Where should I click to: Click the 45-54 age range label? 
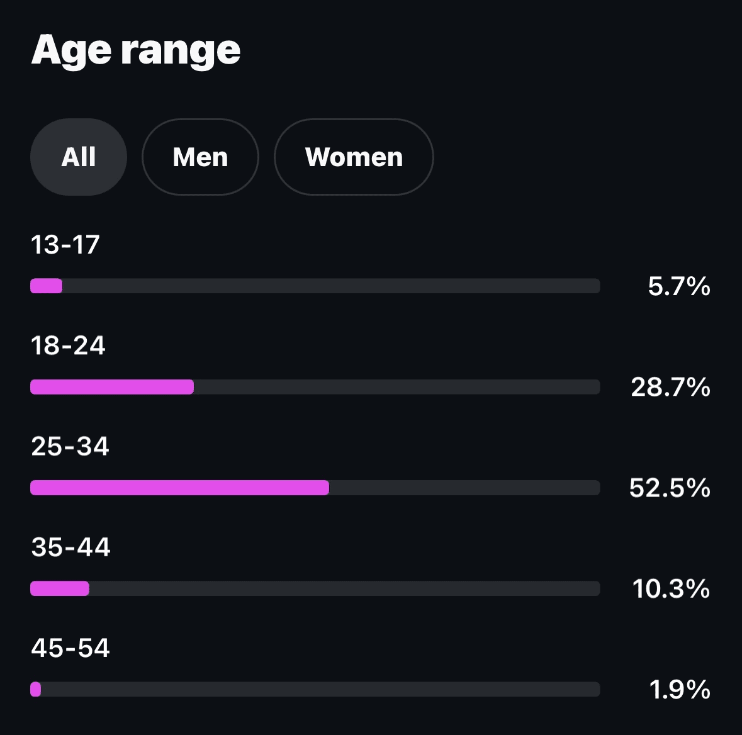click(x=70, y=648)
